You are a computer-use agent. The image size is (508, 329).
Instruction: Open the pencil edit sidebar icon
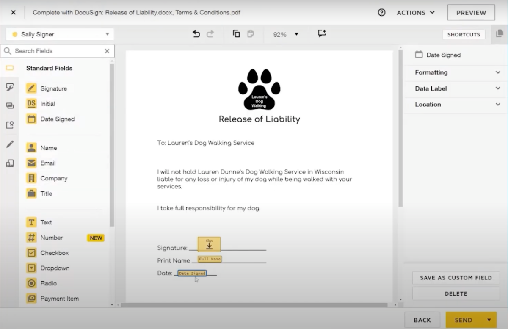tap(10, 144)
